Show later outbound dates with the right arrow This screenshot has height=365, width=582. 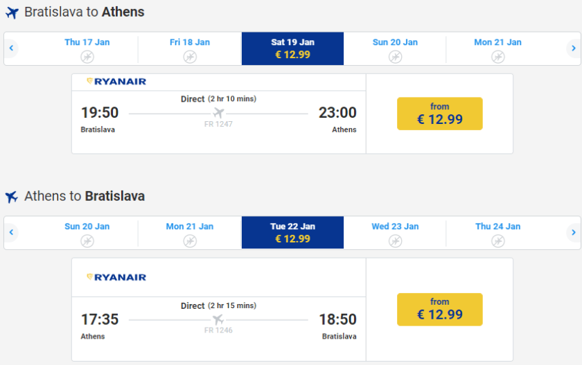pyautogui.click(x=572, y=48)
